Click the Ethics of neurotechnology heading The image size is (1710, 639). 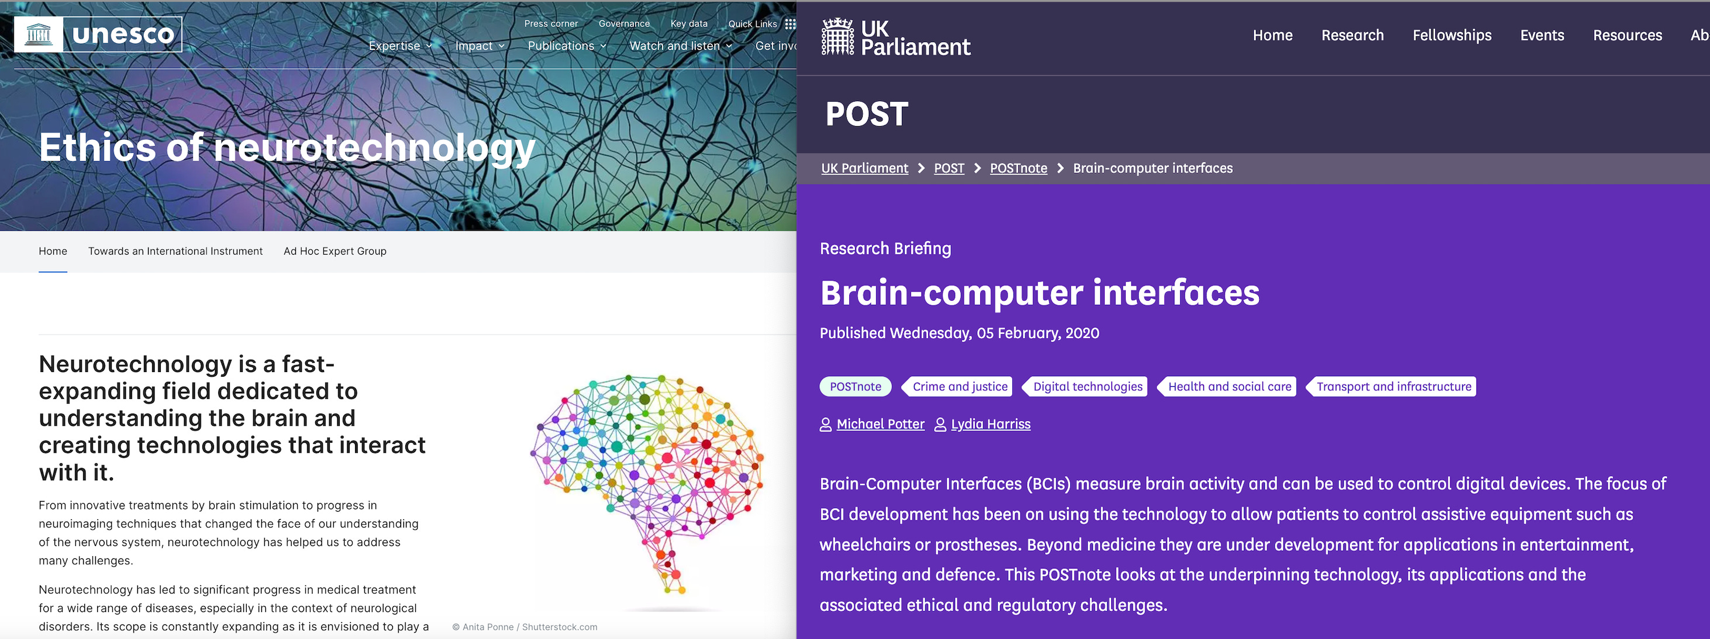click(x=287, y=147)
